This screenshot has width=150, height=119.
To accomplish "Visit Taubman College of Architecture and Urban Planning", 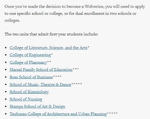I will pyautogui.click(x=58, y=114).
